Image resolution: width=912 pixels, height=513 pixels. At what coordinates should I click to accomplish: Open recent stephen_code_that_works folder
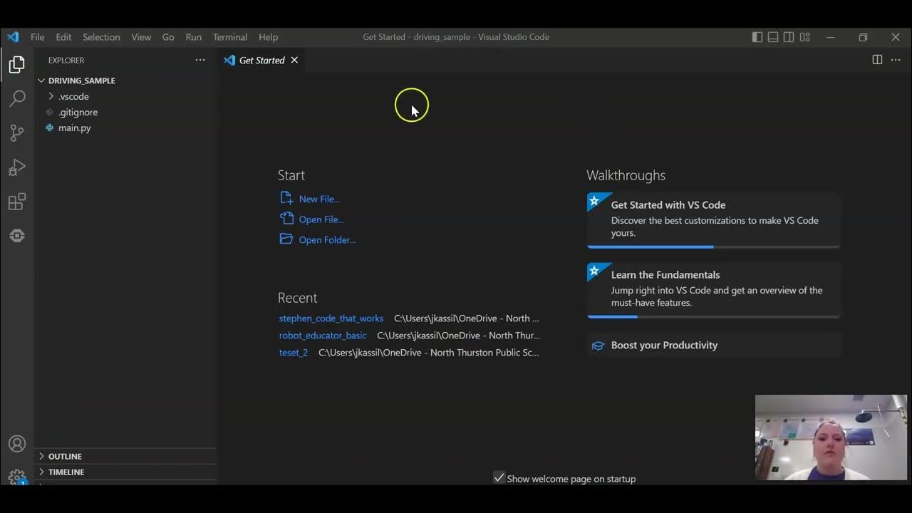(331, 318)
